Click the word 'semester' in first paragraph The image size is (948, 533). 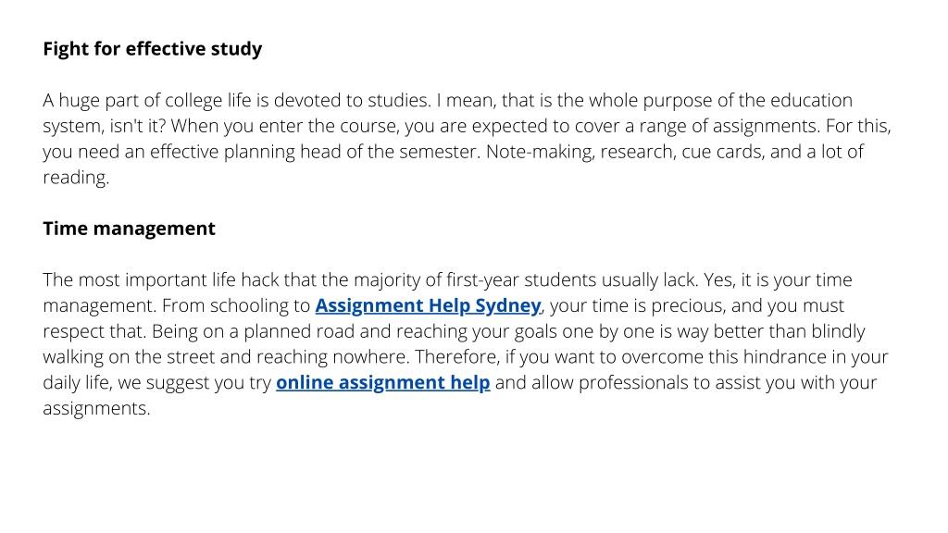coord(440,152)
